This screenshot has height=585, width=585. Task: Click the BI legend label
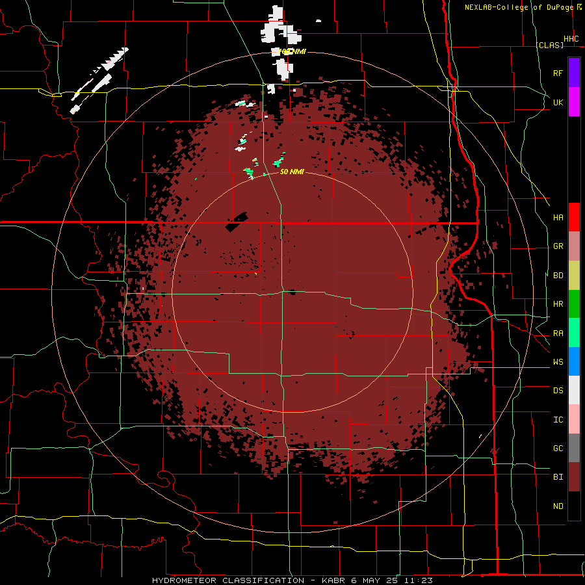click(558, 477)
